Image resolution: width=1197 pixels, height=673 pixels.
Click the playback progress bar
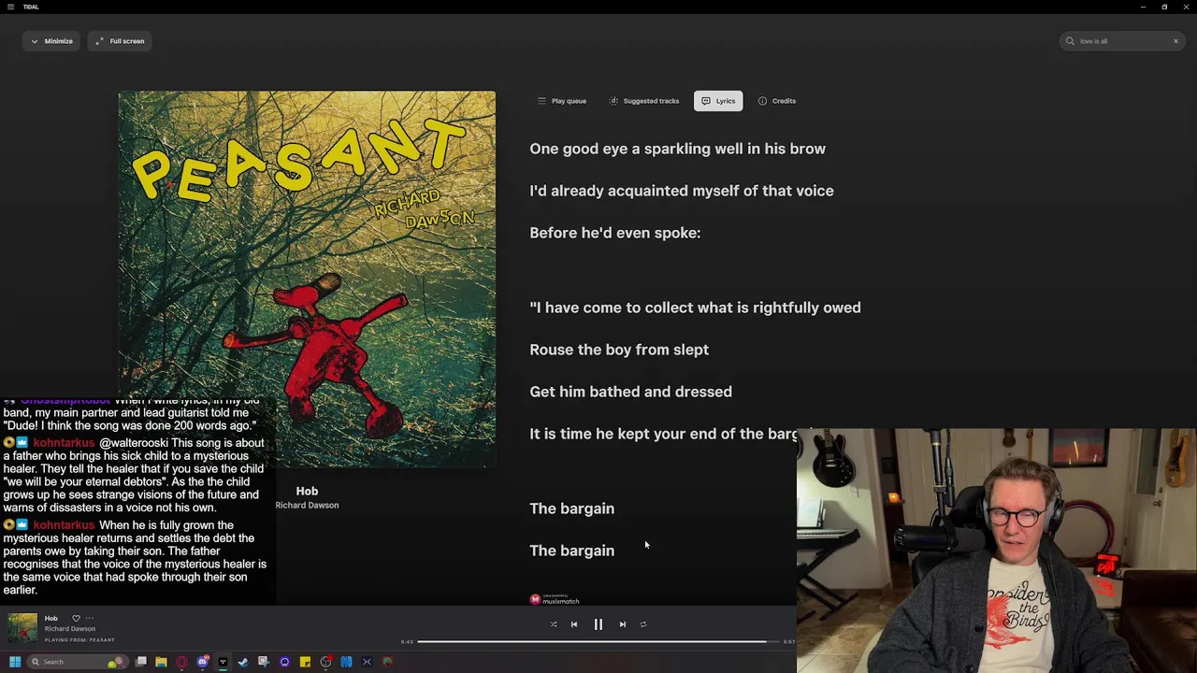click(598, 642)
